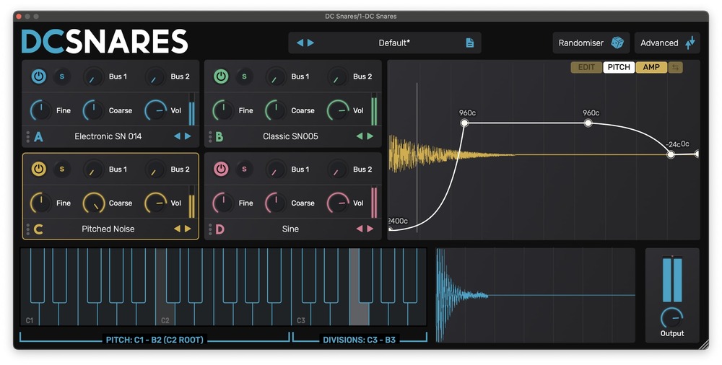Click the C3 piano key
The width and height of the screenshot is (722, 365).
pos(300,315)
